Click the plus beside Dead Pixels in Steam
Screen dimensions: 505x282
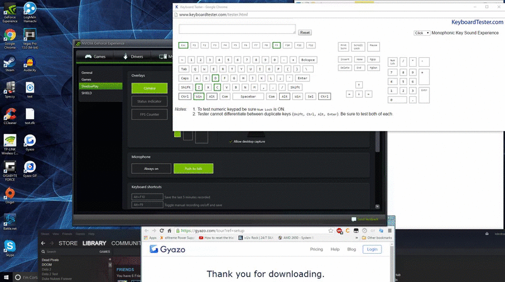coord(110,259)
